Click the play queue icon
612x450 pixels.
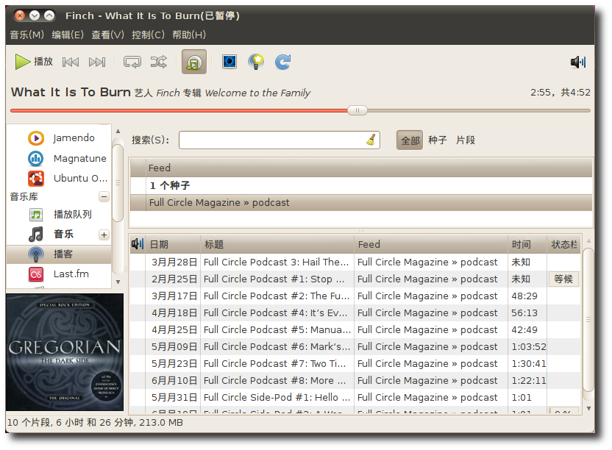point(36,214)
